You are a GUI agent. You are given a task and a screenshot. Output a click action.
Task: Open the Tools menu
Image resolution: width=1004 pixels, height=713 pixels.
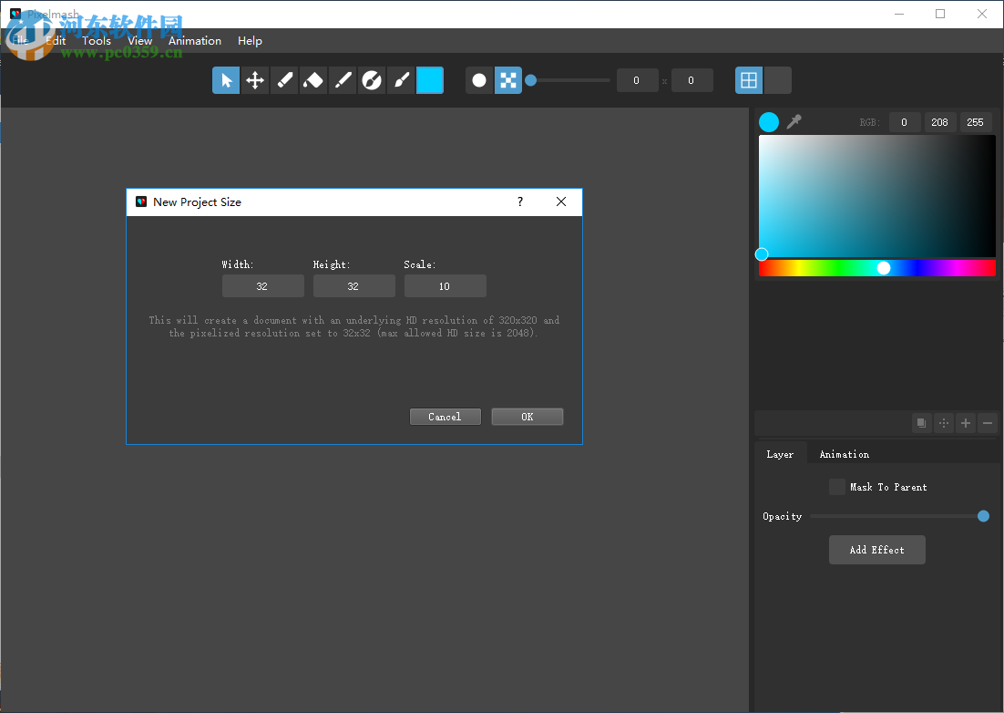tap(96, 41)
